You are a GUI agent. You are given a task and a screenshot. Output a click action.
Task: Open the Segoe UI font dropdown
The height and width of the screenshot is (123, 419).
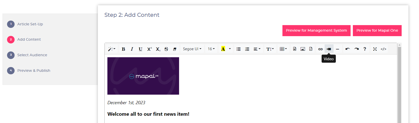click(192, 49)
